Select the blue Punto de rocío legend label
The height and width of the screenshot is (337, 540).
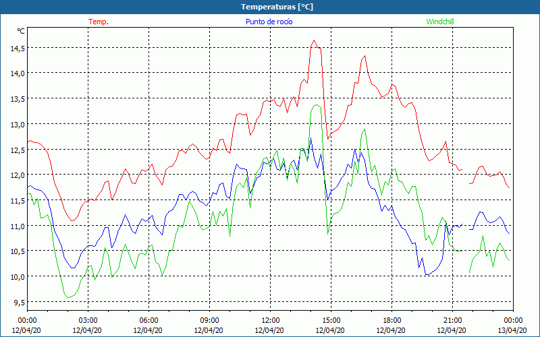pyautogui.click(x=269, y=22)
